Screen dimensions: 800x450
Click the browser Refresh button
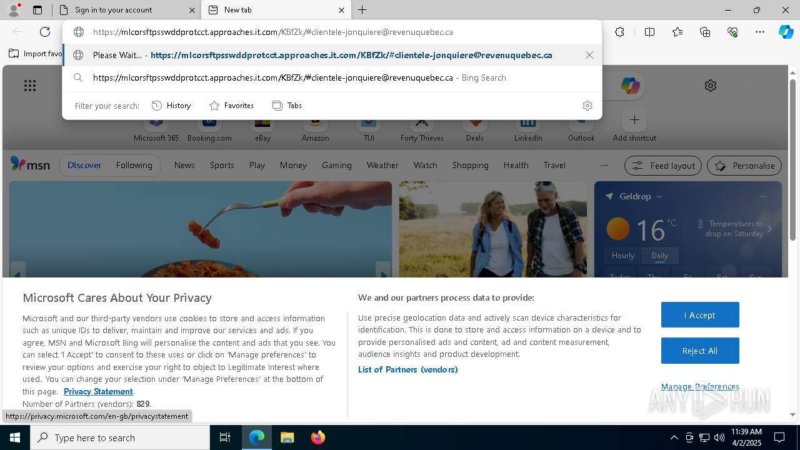(x=45, y=32)
